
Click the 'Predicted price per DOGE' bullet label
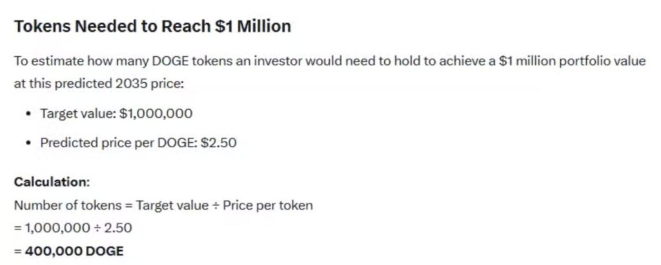tap(113, 143)
